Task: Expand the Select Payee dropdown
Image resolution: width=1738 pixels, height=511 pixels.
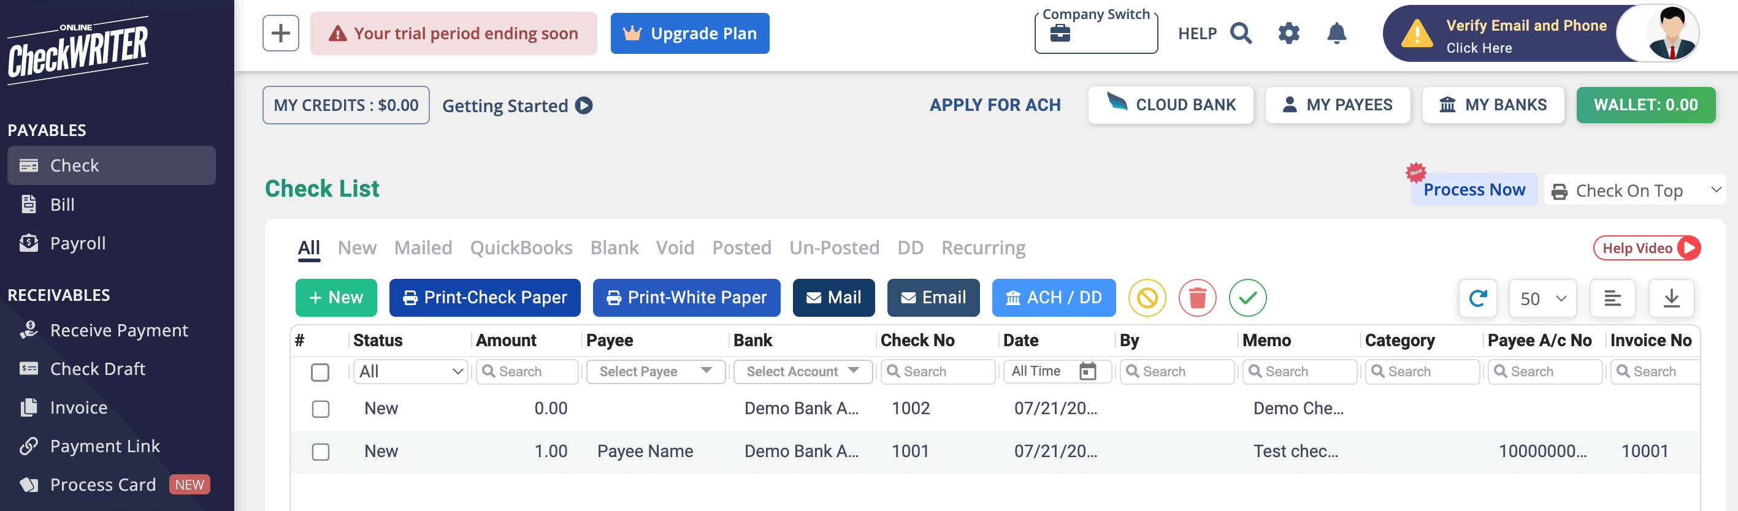Action: [655, 371]
